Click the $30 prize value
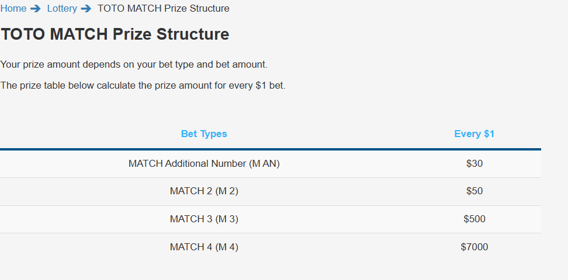Image resolution: width=568 pixels, height=280 pixels. point(475,164)
